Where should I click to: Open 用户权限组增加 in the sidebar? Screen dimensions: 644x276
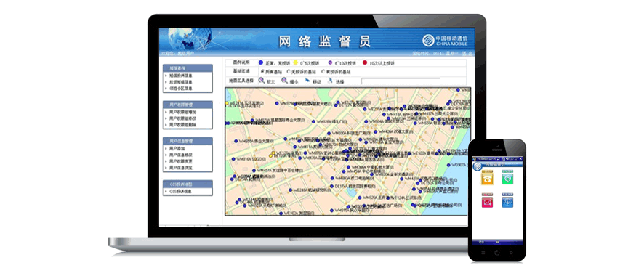click(182, 112)
